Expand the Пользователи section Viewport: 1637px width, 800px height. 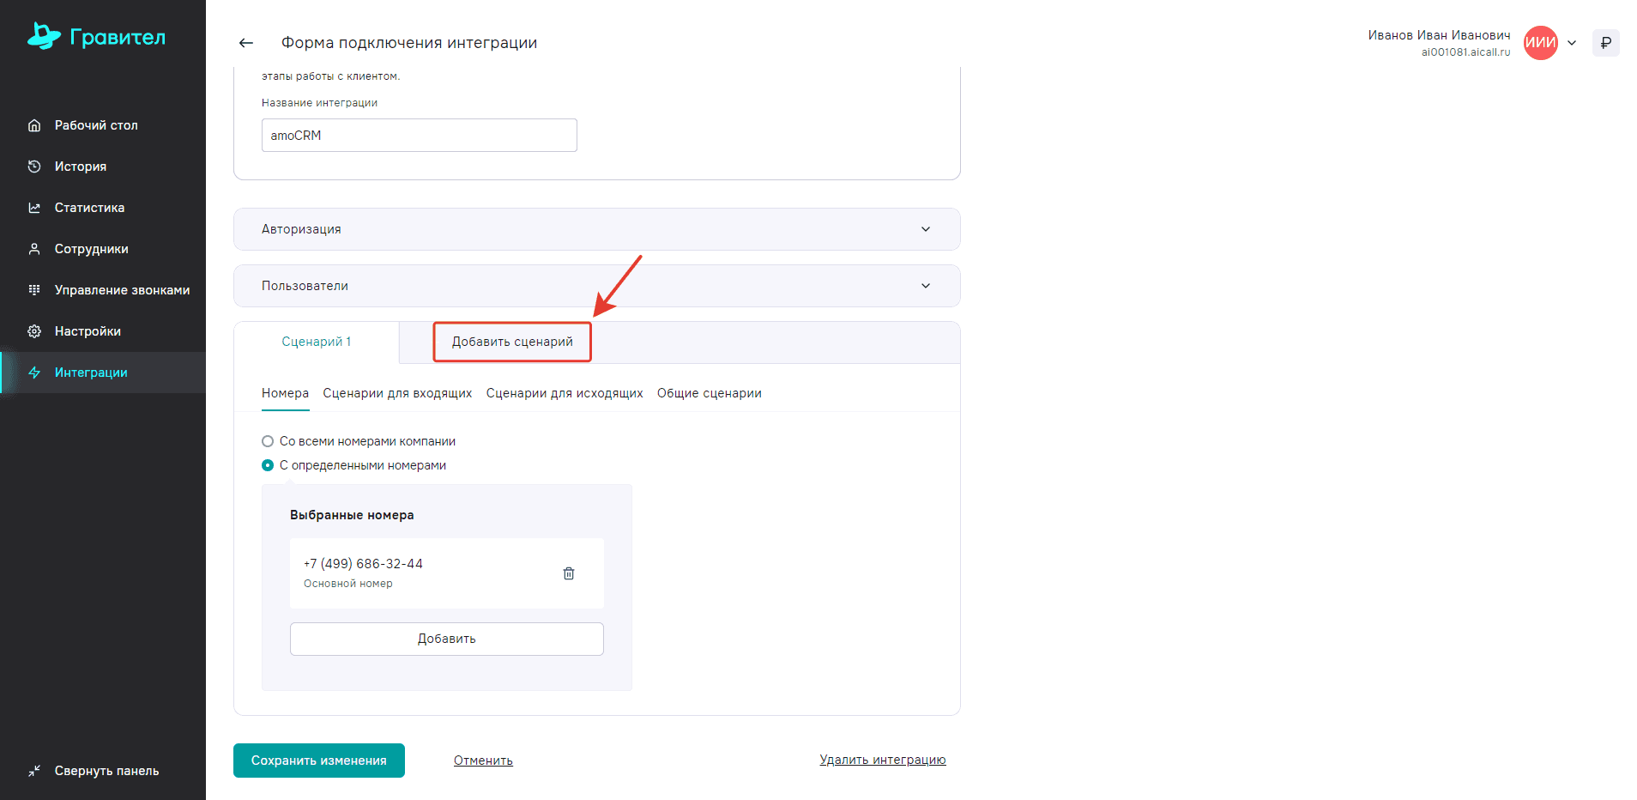(x=596, y=286)
